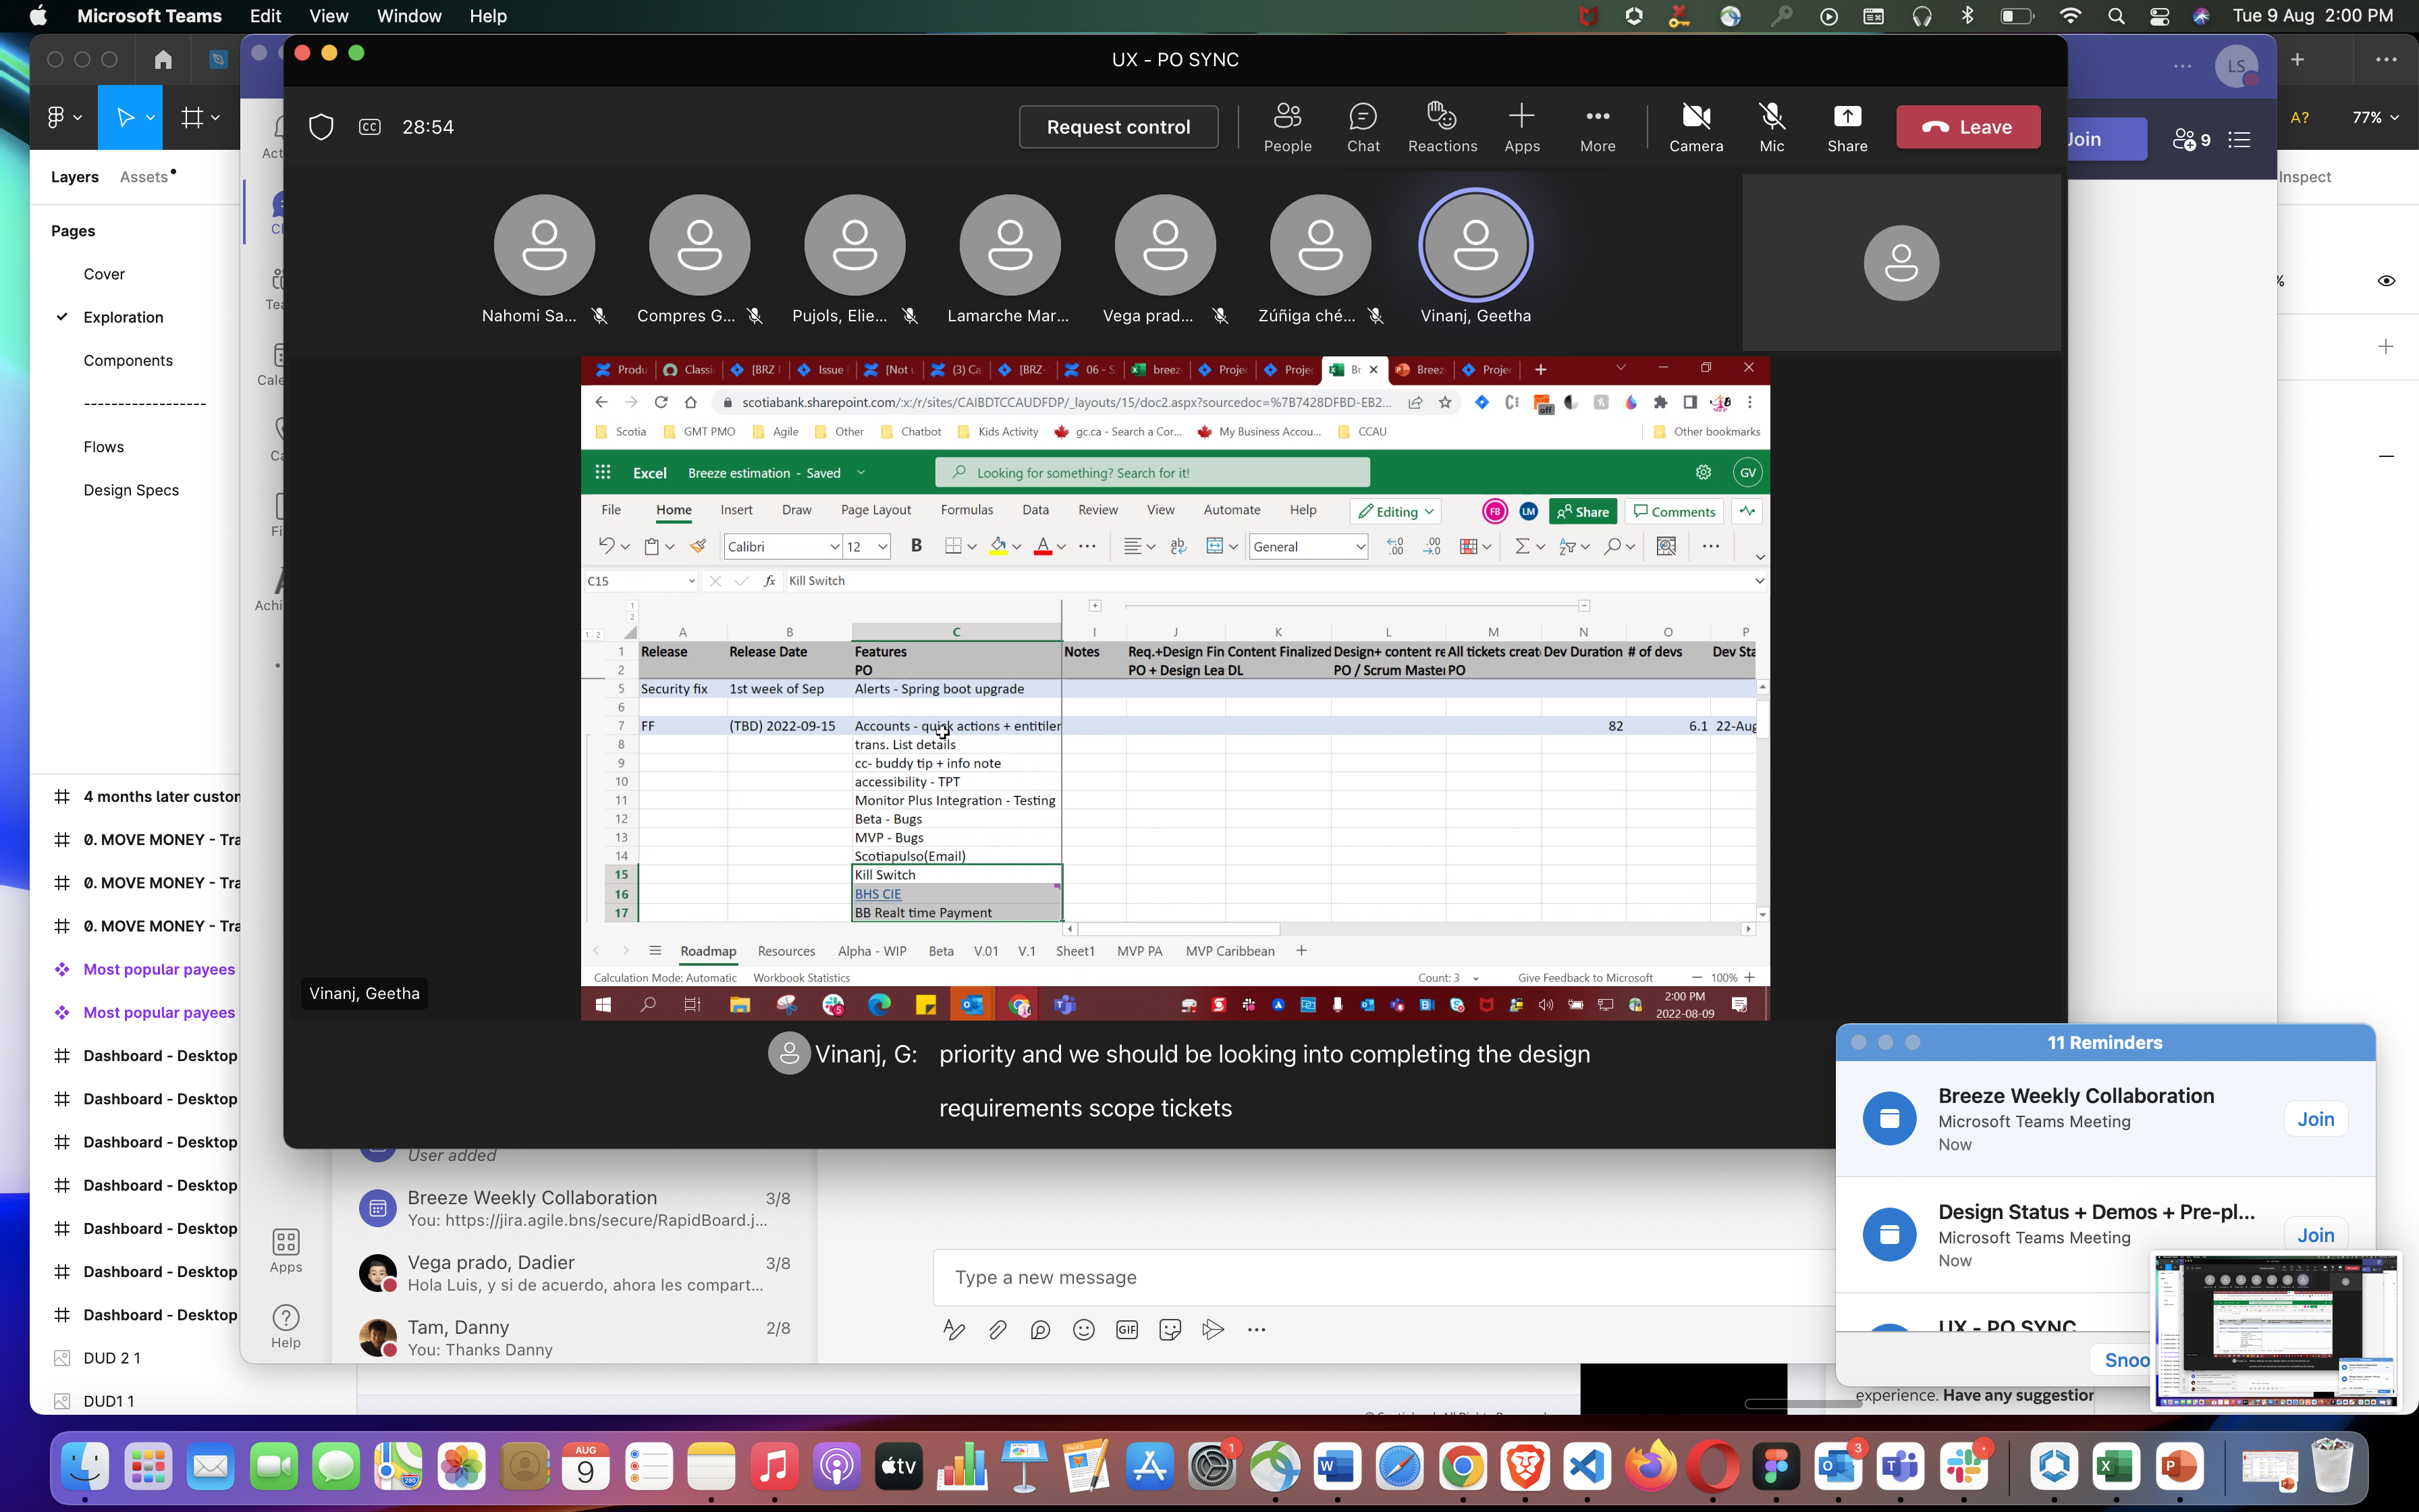
Task: Open meeting Chat panel
Action: [1363, 127]
